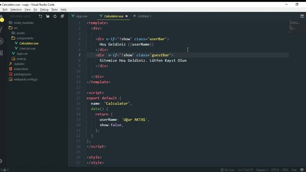Click the errors and warnings status indicator
Screen dimensions: 306x172
pyautogui.click(x=4, y=170)
